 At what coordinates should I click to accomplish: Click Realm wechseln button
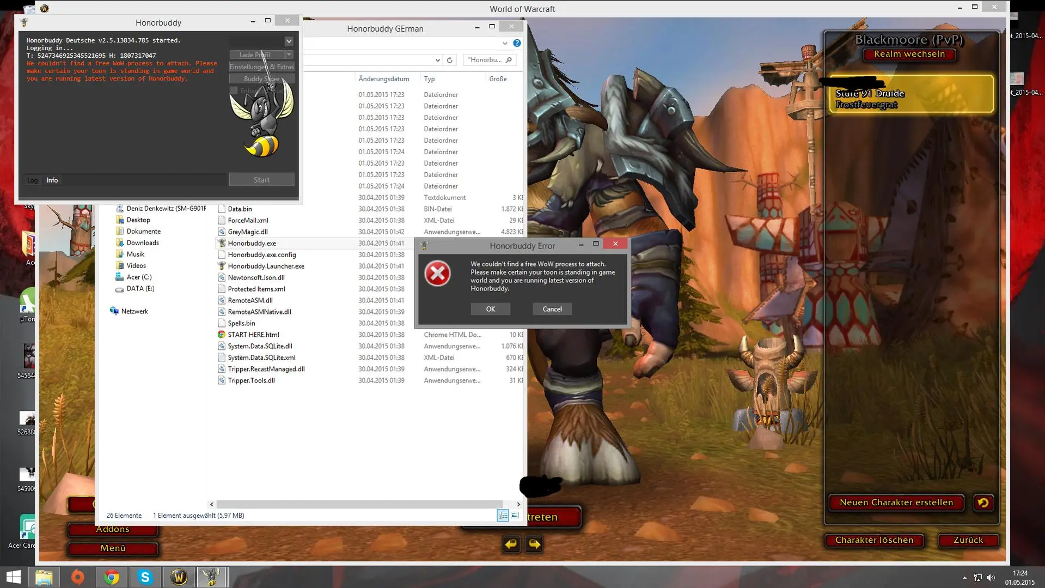909,54
